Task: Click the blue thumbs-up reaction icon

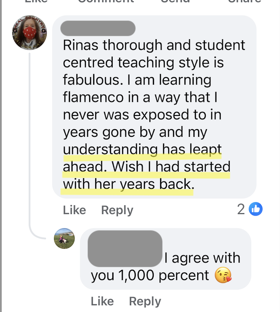Action: pyautogui.click(x=256, y=209)
